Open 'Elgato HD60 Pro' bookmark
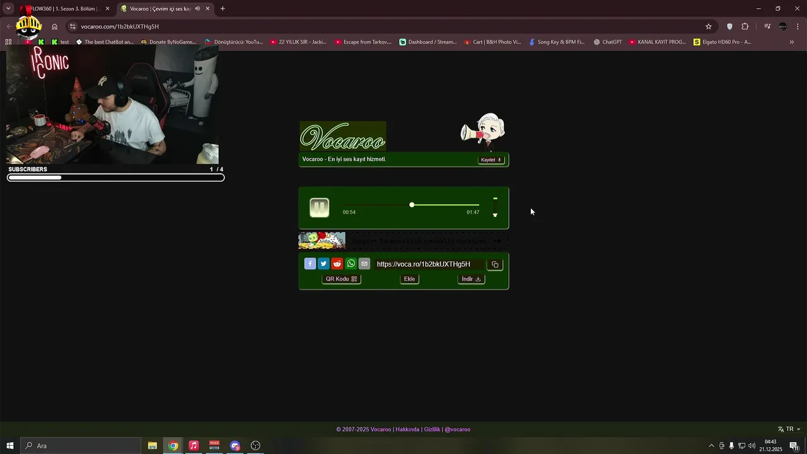807x454 pixels. [x=723, y=42]
